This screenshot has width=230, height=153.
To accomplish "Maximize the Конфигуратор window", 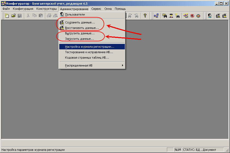I will tap(221, 3).
